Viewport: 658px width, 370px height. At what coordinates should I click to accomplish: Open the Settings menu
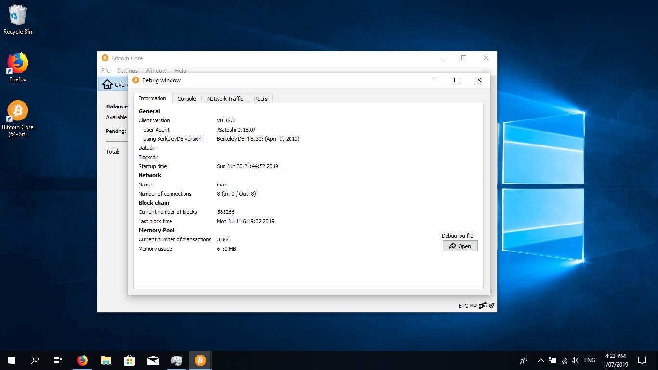tap(127, 70)
